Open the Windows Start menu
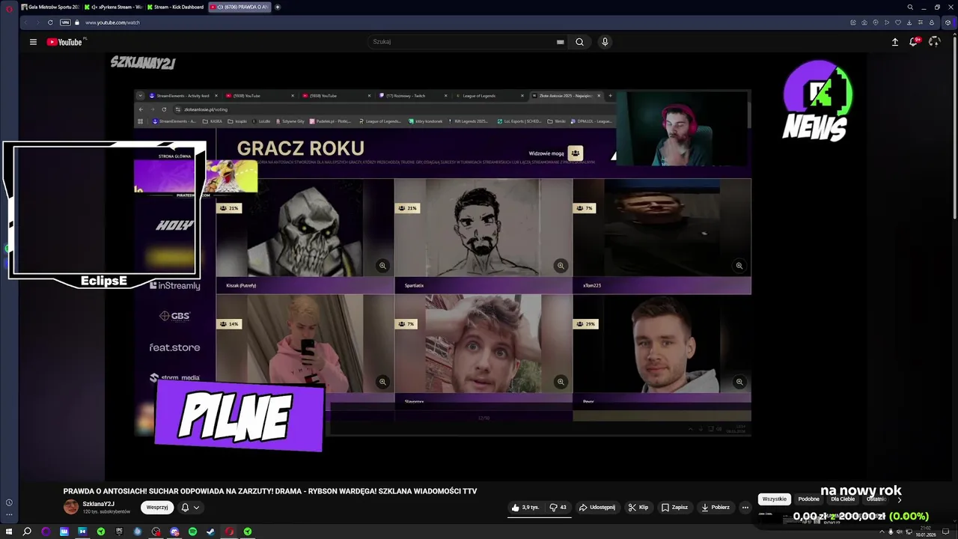Image resolution: width=958 pixels, height=539 pixels. coord(9,532)
